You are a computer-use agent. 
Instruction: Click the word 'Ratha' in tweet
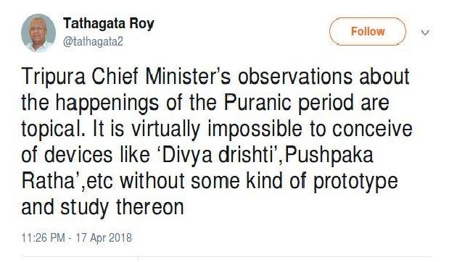(x=48, y=181)
